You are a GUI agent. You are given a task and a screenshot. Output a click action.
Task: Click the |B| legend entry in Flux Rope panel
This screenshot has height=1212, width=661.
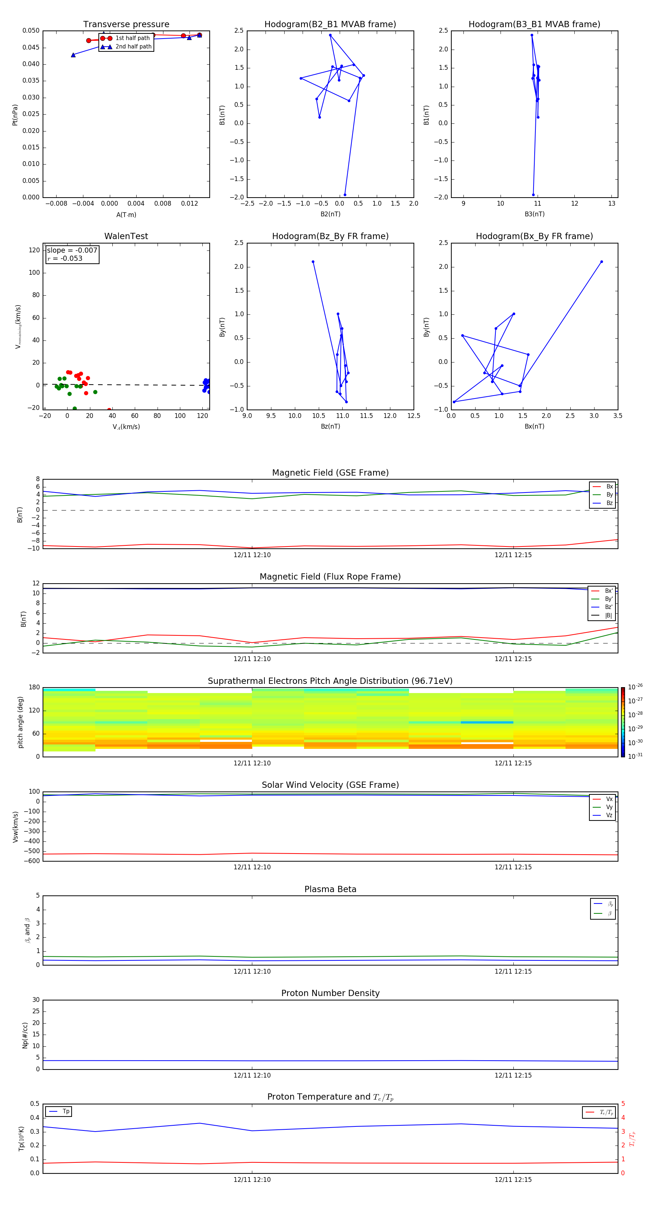pos(602,616)
